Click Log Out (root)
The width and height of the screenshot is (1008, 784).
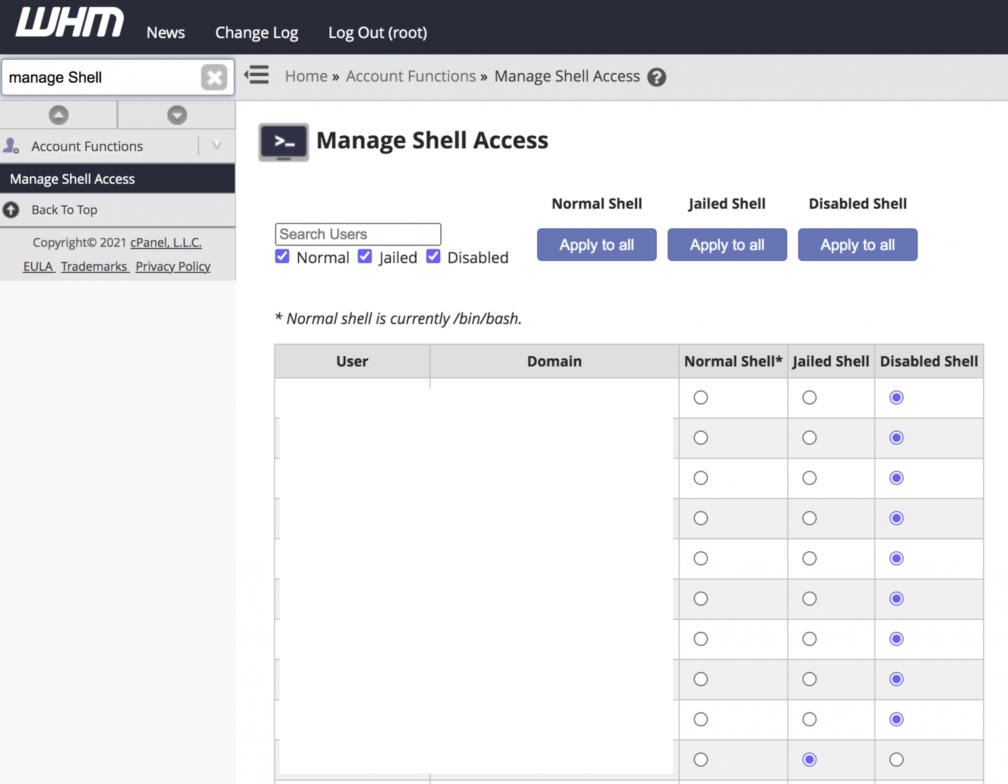[x=378, y=33]
